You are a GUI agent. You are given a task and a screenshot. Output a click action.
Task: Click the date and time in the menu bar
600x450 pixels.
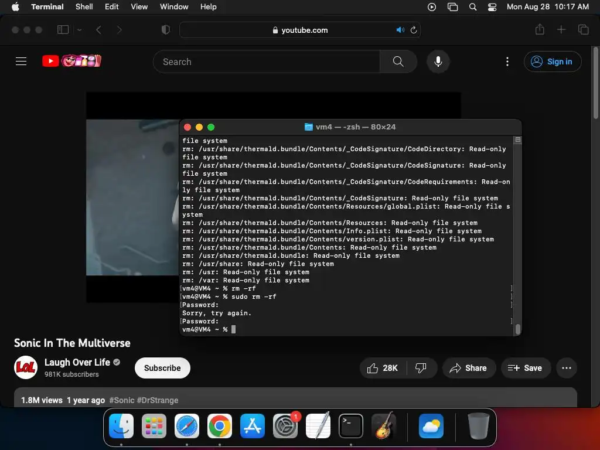coord(548,7)
